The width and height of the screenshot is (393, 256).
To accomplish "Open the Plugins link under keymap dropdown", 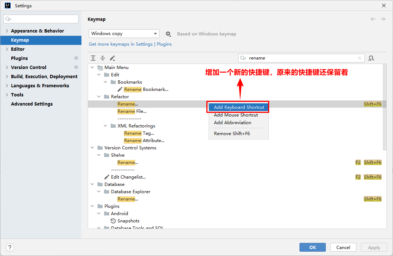I will point(164,44).
